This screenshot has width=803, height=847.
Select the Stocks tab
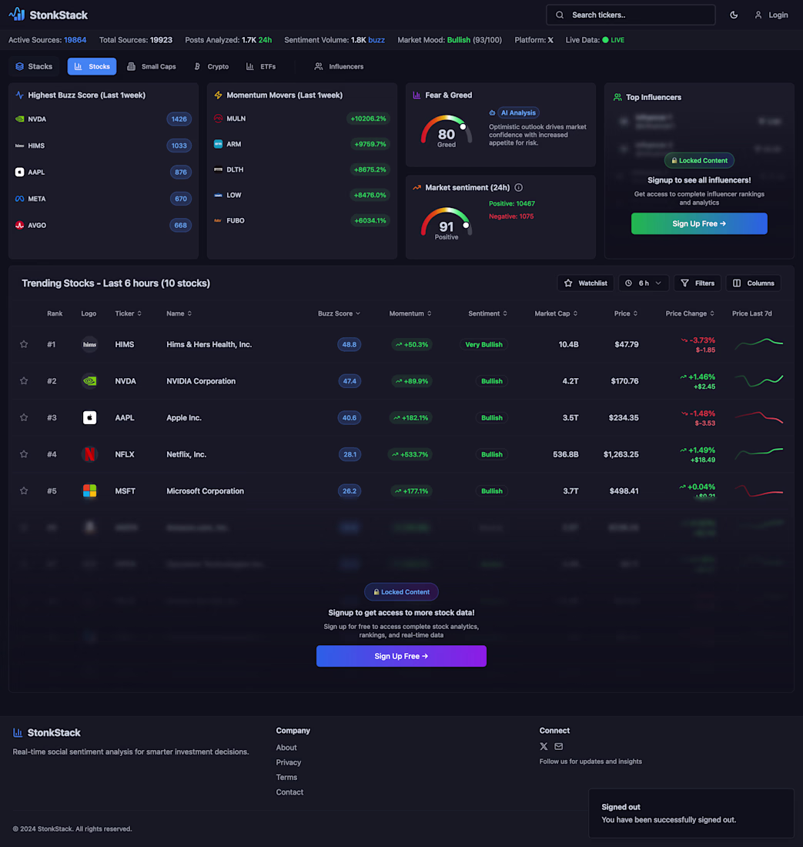tap(92, 66)
